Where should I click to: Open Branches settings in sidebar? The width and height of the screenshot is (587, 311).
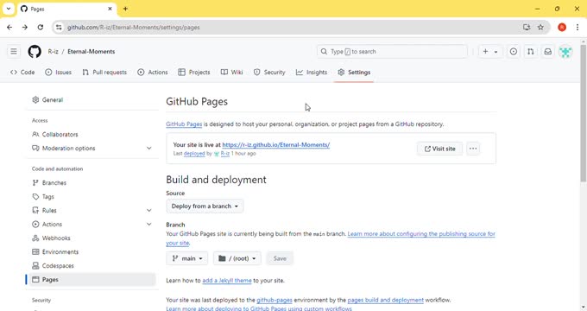pyautogui.click(x=92, y=182)
